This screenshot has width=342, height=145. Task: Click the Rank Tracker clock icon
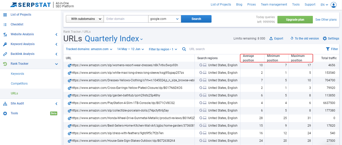click(5, 64)
